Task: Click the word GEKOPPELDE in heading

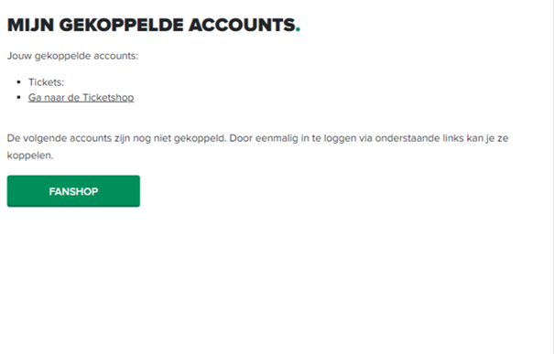Action: [121, 25]
